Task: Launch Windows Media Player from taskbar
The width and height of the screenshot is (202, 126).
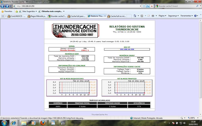Action: pos(33,123)
